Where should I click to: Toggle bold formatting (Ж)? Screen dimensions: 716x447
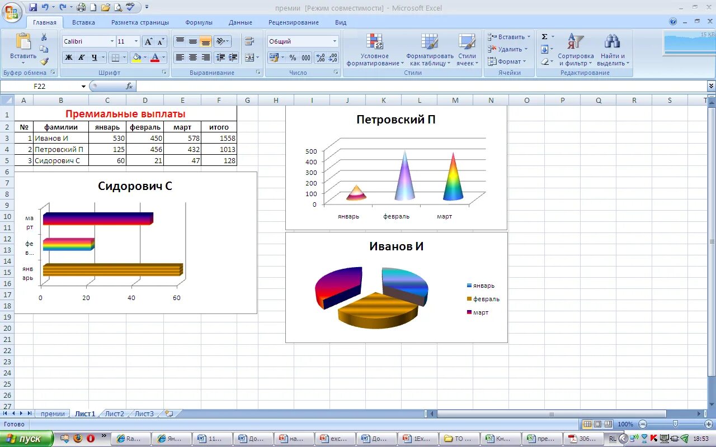click(x=69, y=57)
